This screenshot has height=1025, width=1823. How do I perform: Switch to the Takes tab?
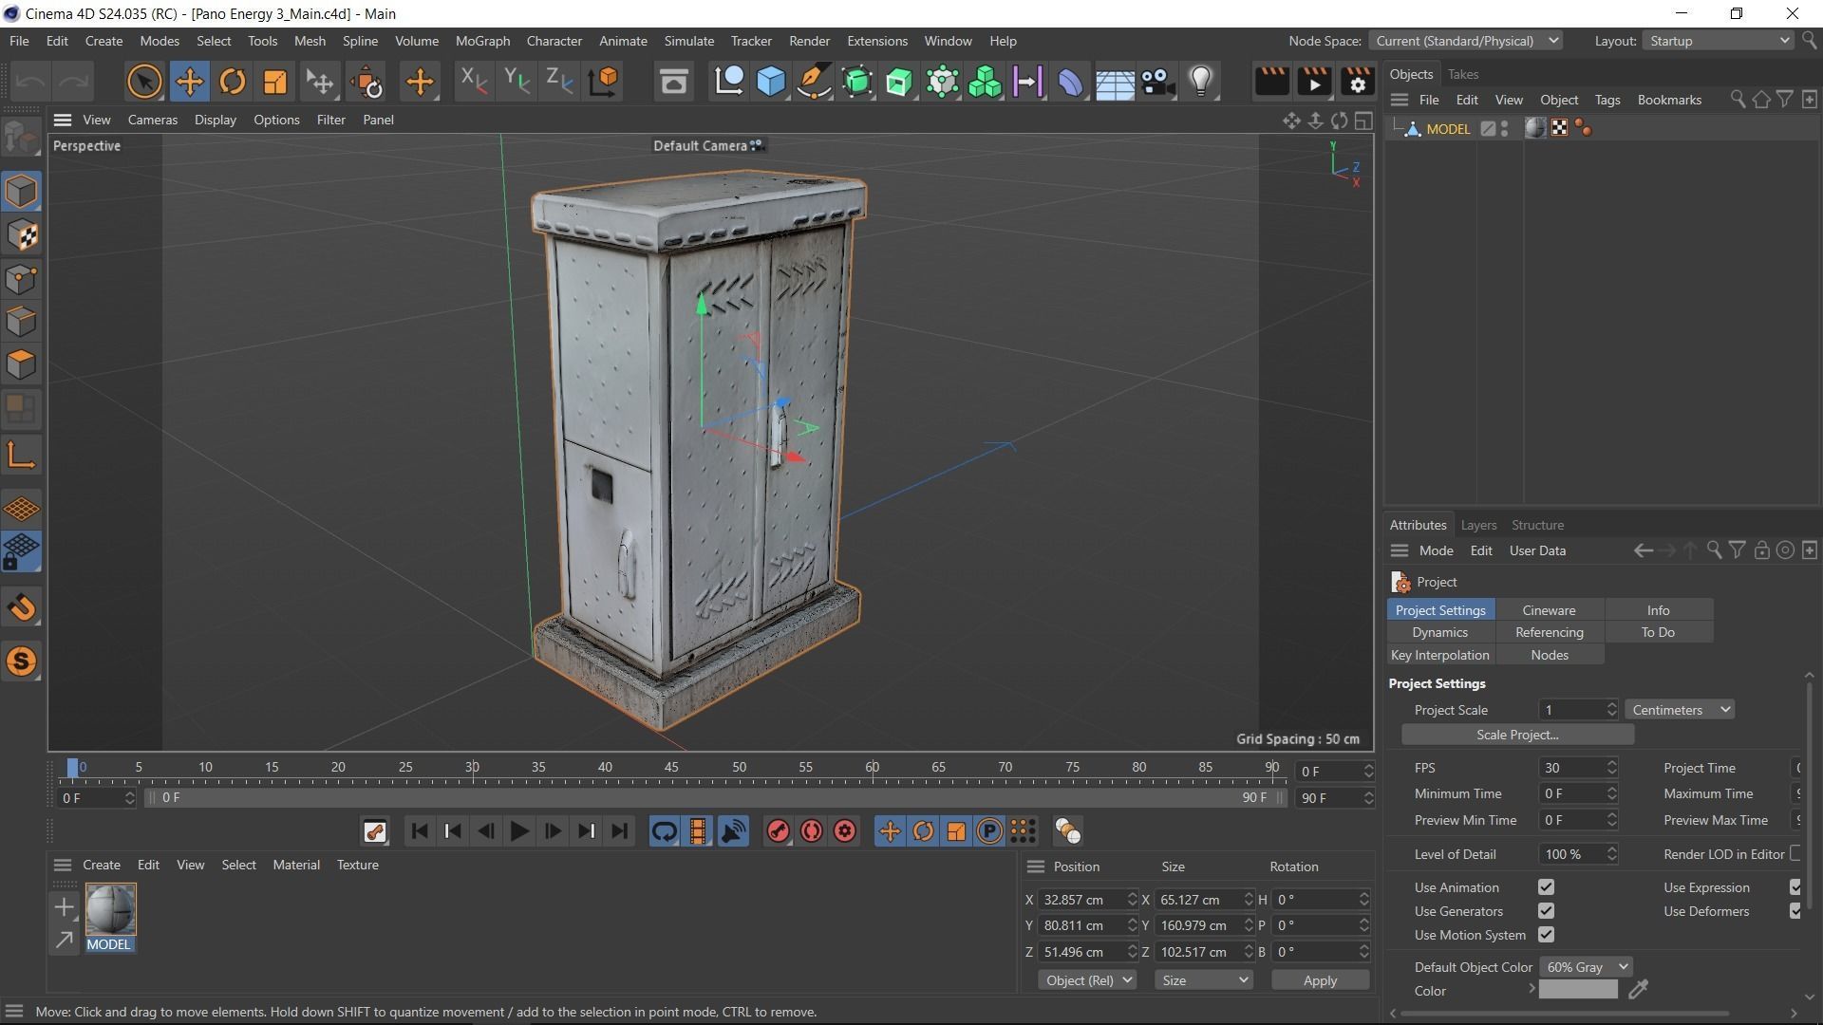tap(1462, 74)
